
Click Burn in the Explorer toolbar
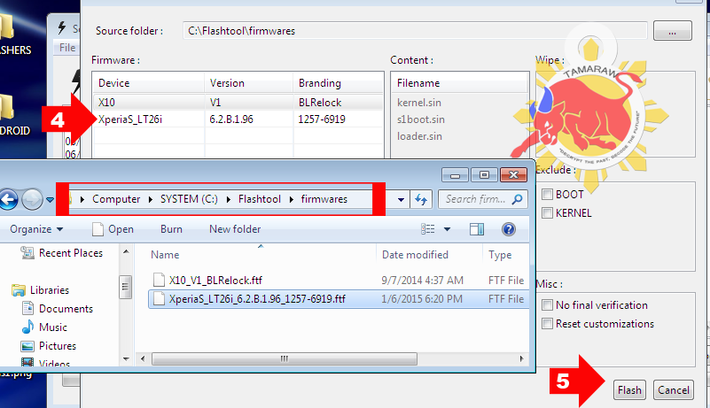tap(171, 229)
